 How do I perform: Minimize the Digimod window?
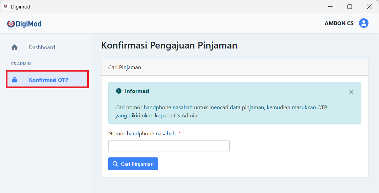(x=330, y=6)
